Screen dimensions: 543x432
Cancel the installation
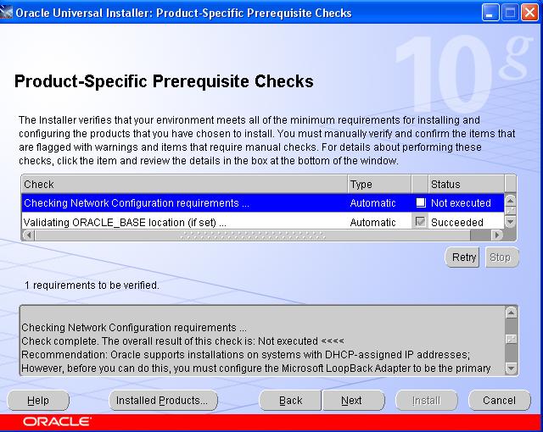click(x=499, y=401)
